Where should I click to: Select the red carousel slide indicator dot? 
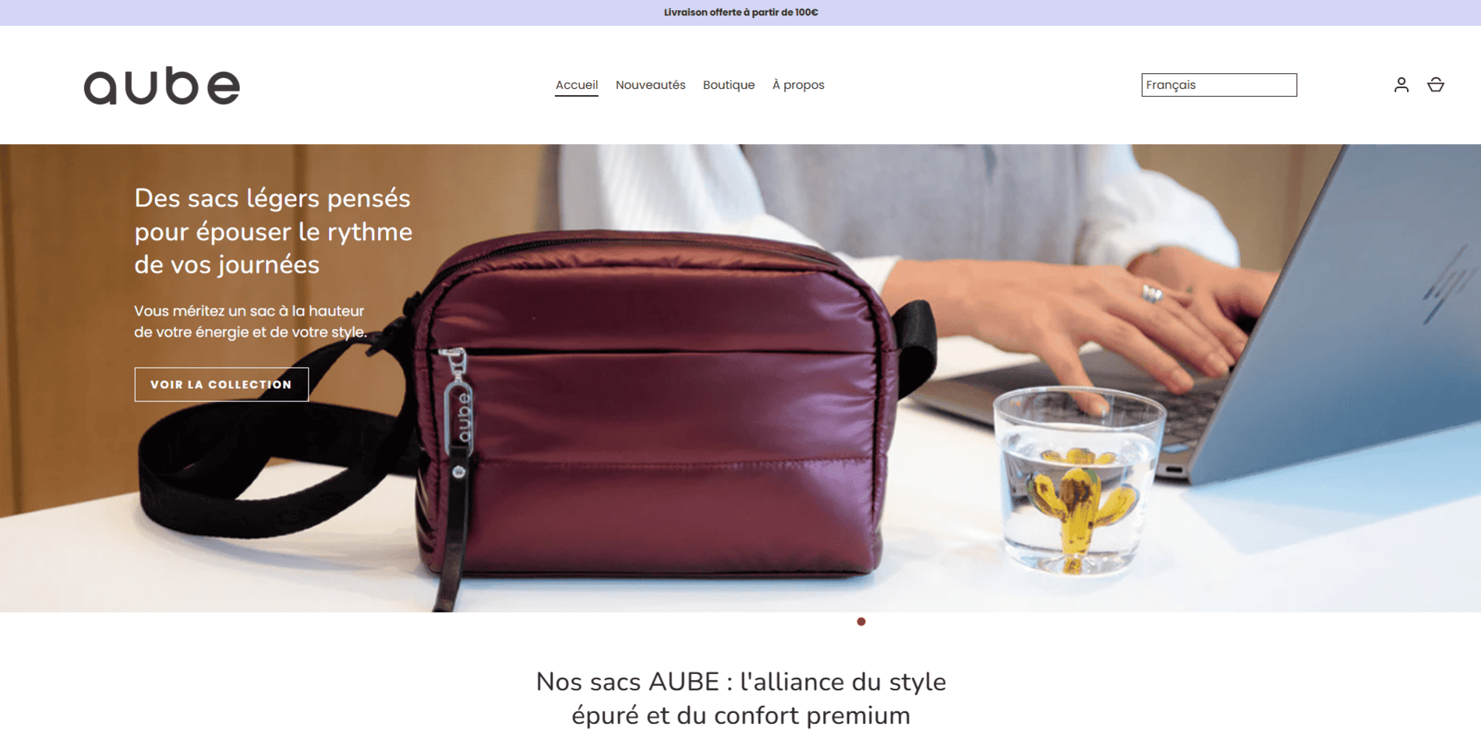[x=861, y=622]
